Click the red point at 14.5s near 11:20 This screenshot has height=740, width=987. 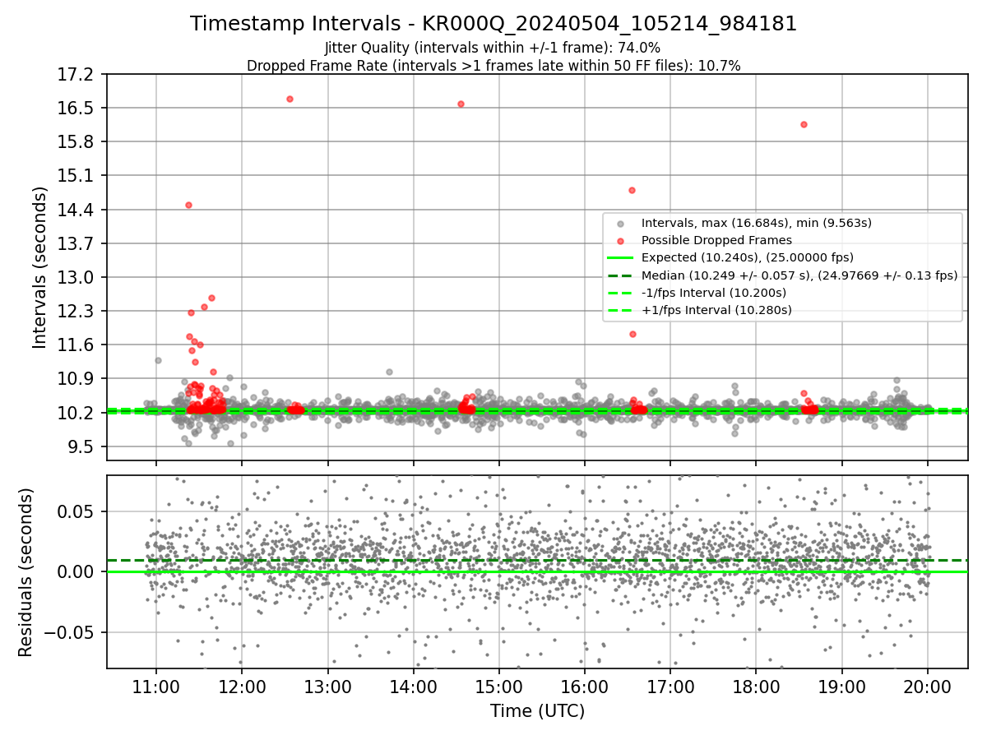click(188, 205)
